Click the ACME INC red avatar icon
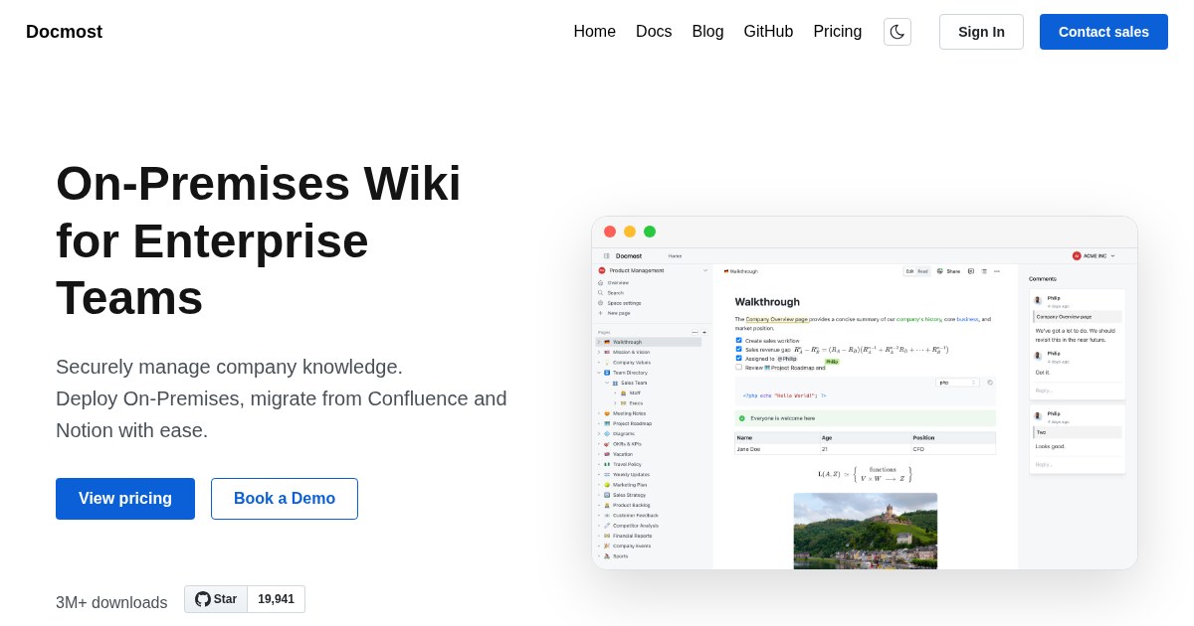Screen dimensions: 1194x626 (1077, 255)
